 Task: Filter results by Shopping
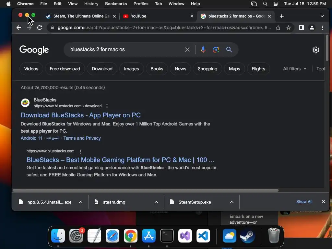(207, 69)
